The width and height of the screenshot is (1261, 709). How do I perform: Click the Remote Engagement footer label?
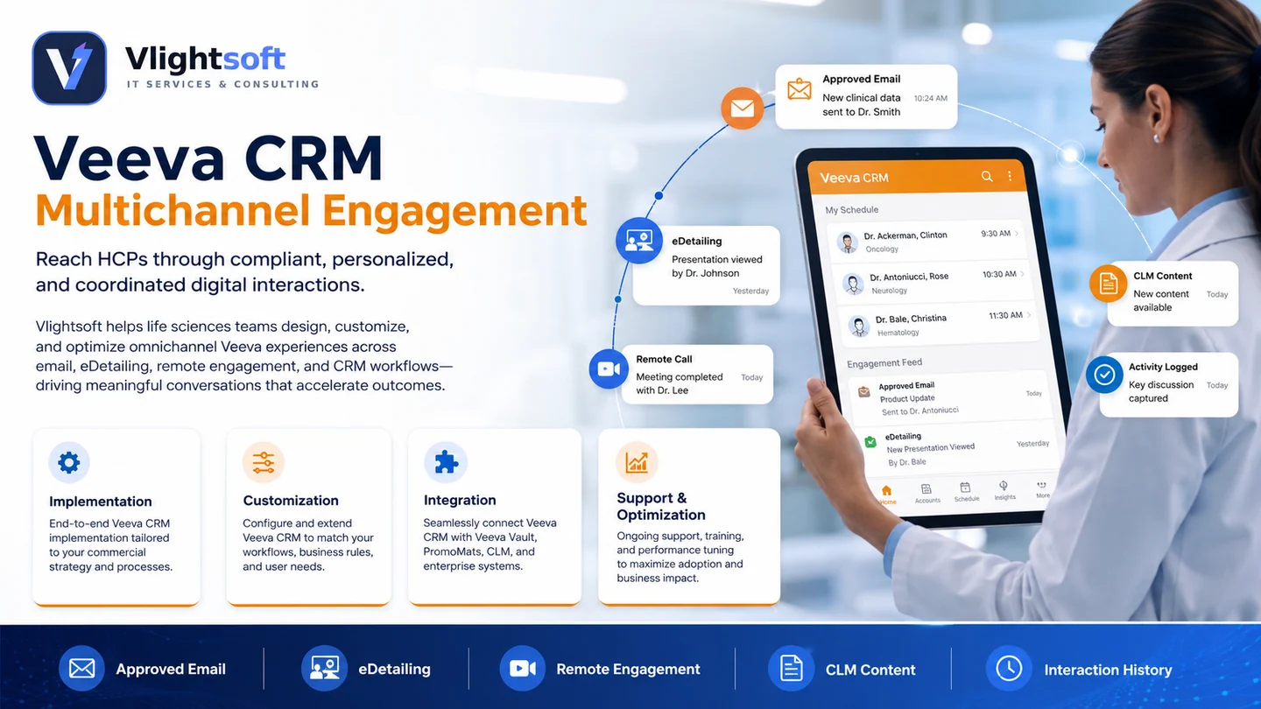pyautogui.click(x=628, y=669)
